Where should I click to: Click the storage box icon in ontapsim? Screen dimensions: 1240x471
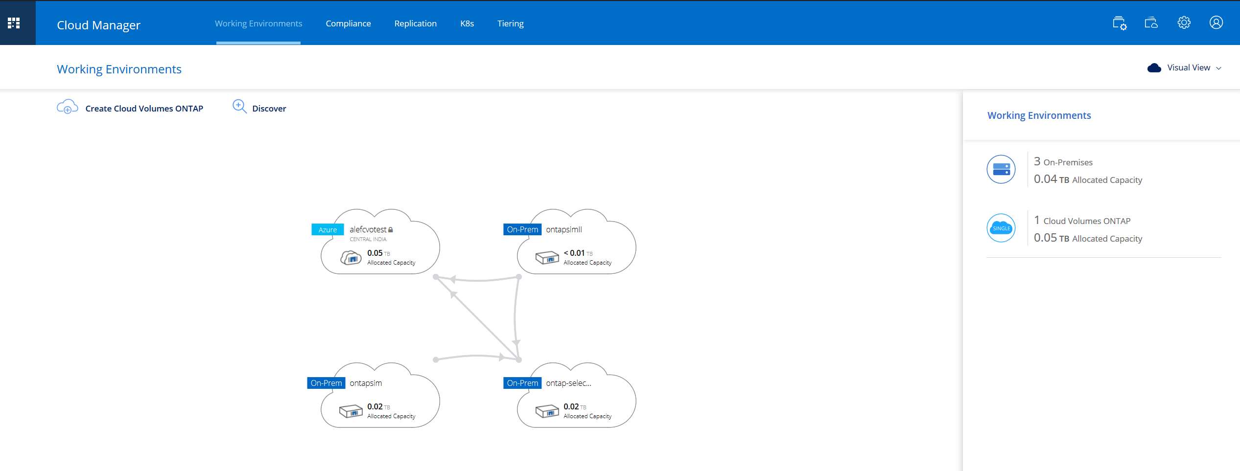tap(351, 411)
